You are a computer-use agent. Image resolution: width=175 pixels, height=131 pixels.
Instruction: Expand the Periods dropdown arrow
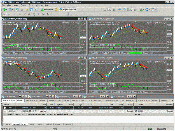click(149, 10)
